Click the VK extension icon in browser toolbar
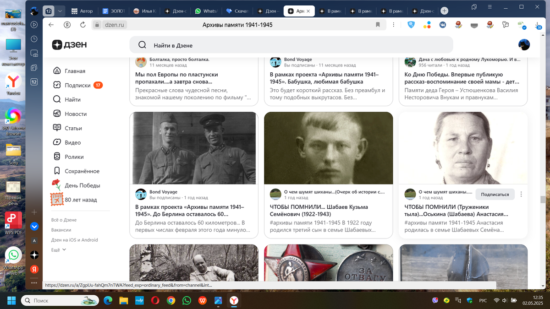This screenshot has height=309, width=550. 443,25
